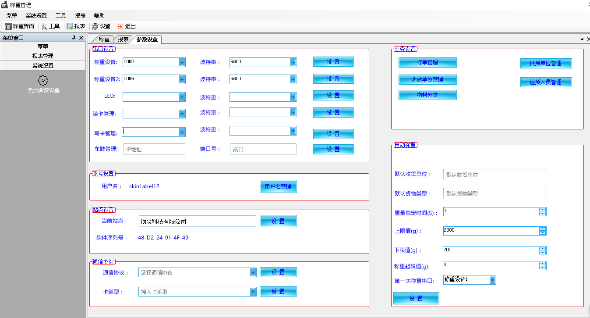Open the 系统参数设置 gear icon in sidebar
The height and width of the screenshot is (318, 590).
(x=43, y=80)
